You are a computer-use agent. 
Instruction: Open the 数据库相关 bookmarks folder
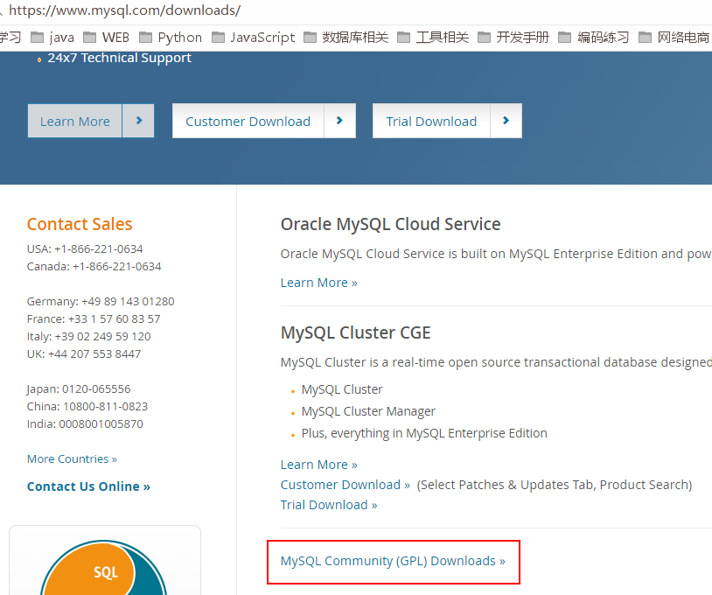[346, 38]
